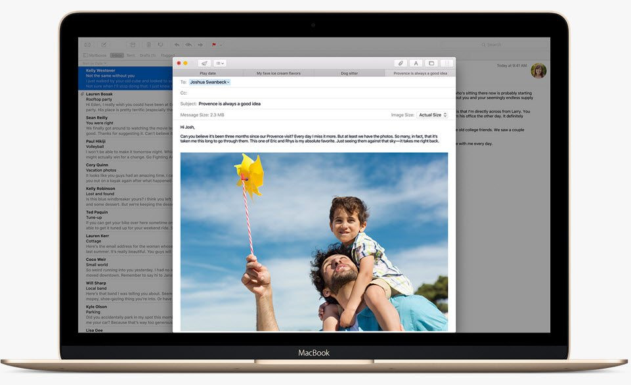
Task: Open the Actual Size image size dropdown
Action: [x=433, y=114]
